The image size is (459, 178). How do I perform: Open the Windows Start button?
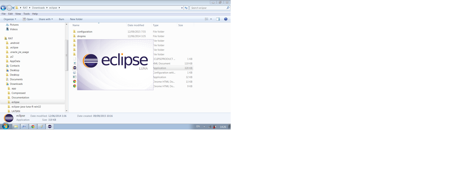click(x=5, y=126)
